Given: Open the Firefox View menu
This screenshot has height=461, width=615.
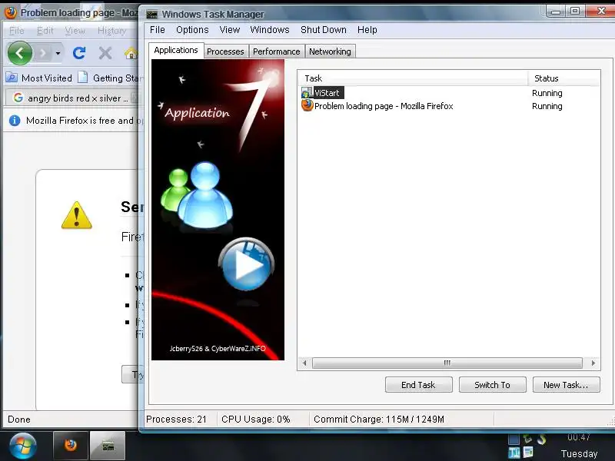Looking at the screenshot, I should 75,31.
